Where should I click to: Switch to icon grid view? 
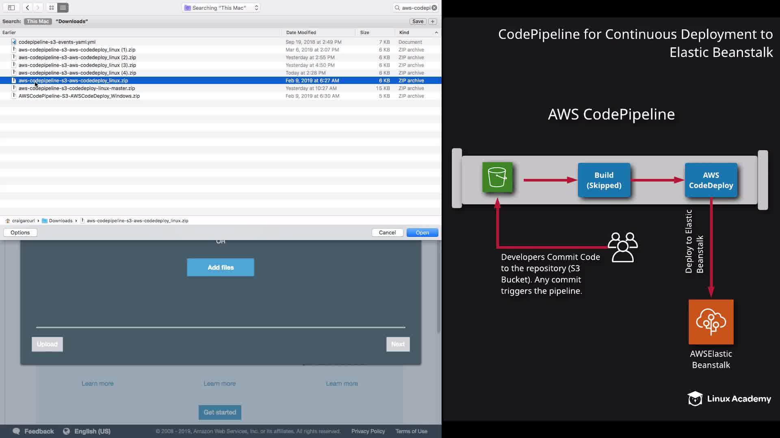tap(52, 8)
